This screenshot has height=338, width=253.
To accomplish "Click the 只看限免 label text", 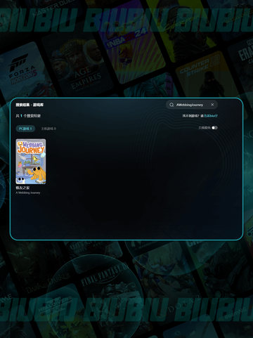I will pos(205,128).
